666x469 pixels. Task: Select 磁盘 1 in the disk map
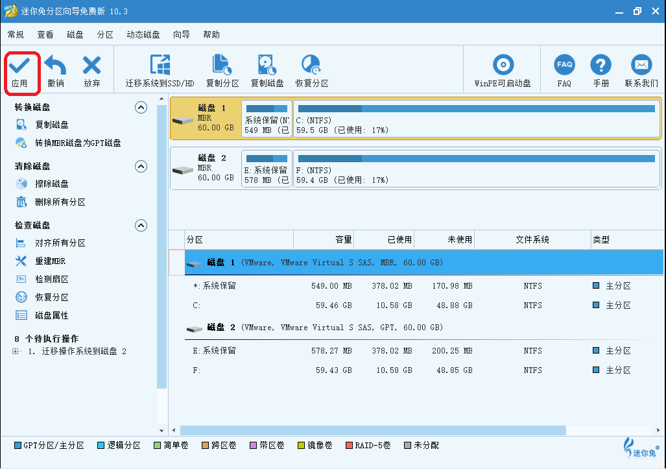[x=206, y=118]
